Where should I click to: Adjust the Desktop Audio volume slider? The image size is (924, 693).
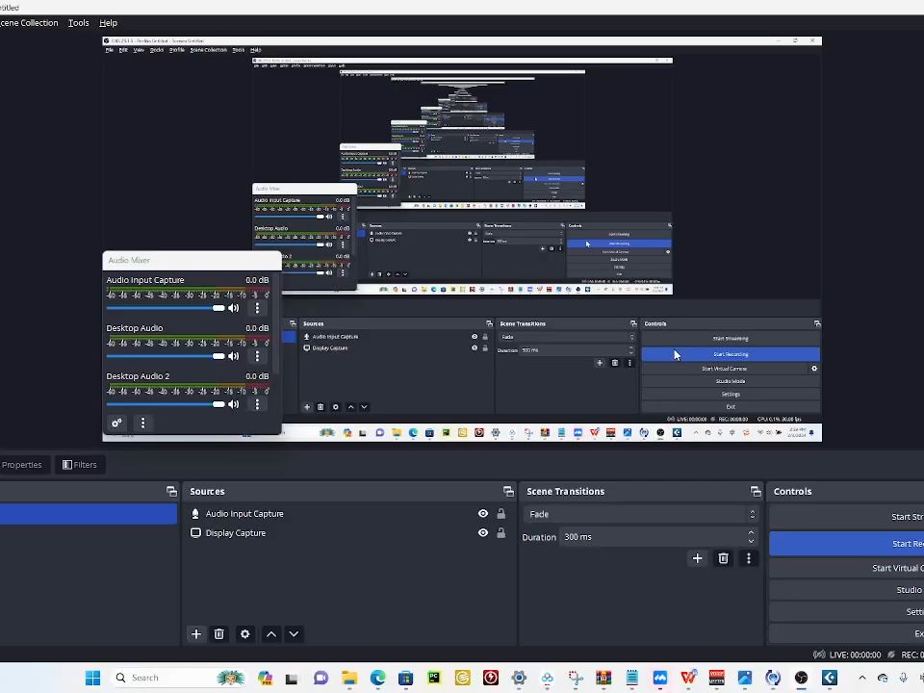[x=165, y=356]
